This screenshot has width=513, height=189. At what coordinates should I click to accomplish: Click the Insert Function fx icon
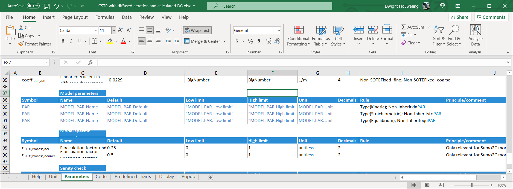click(x=90, y=62)
